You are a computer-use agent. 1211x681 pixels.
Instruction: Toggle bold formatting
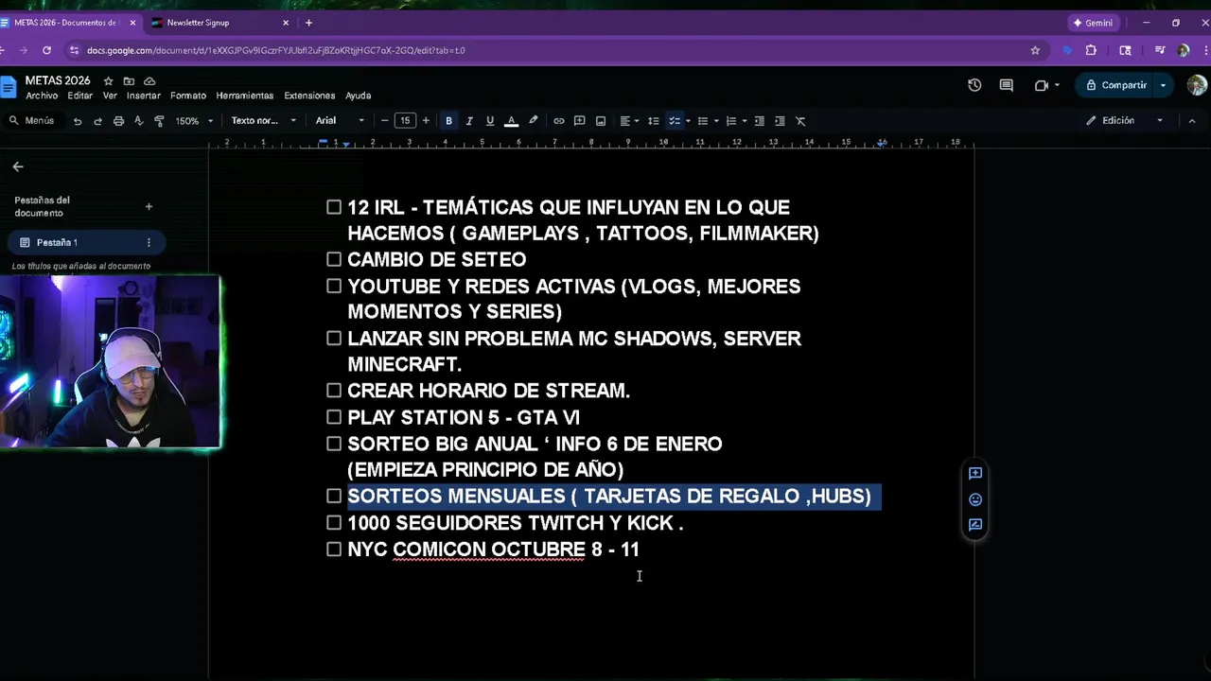point(448,121)
